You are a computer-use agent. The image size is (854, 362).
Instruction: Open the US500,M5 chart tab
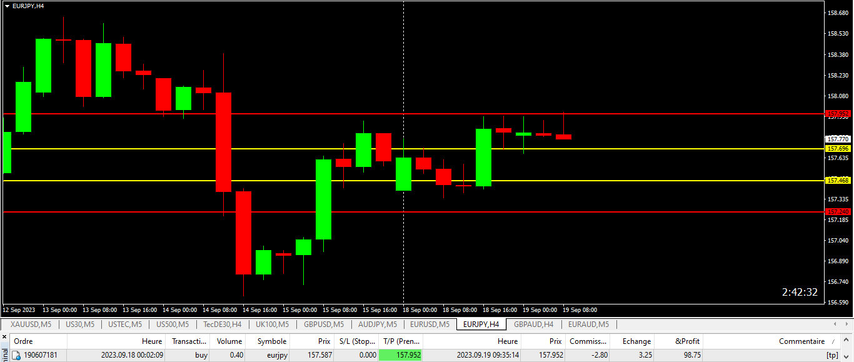174,324
